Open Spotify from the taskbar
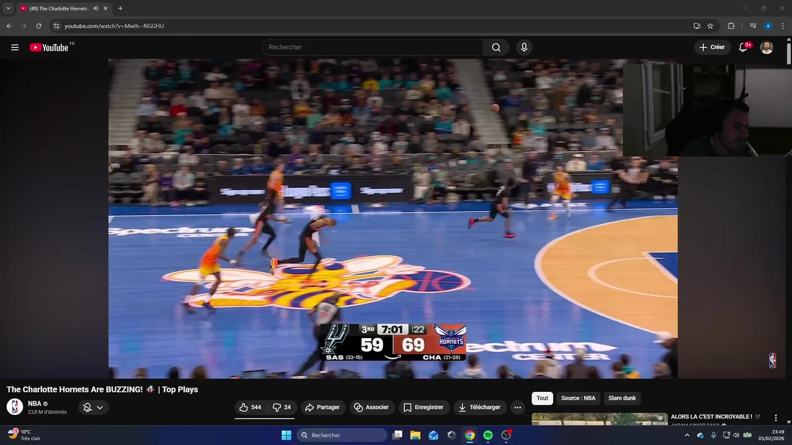The image size is (792, 445). click(x=488, y=435)
